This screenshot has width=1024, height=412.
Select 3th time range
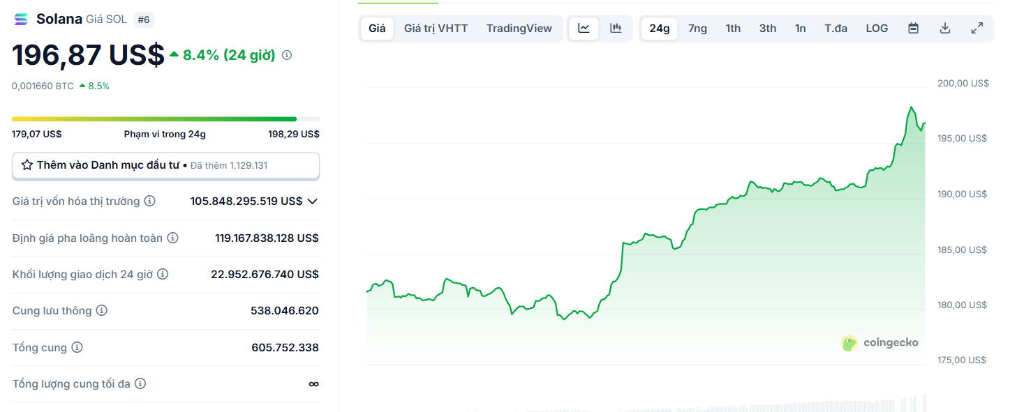tap(768, 29)
